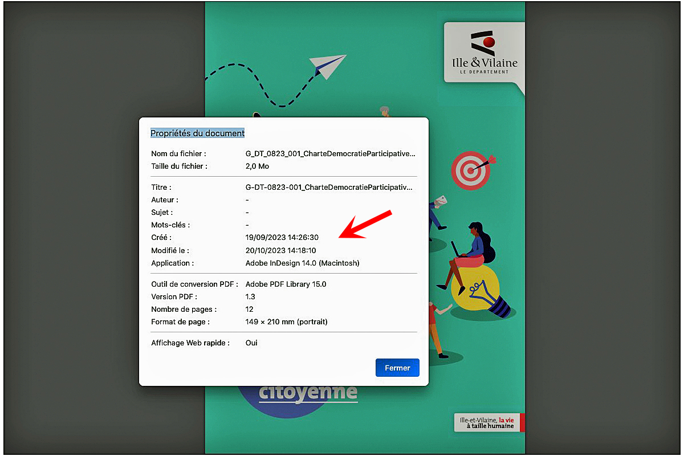Image resolution: width=684 pixels, height=456 pixels.
Task: Click the red target with dart icon
Action: (473, 170)
